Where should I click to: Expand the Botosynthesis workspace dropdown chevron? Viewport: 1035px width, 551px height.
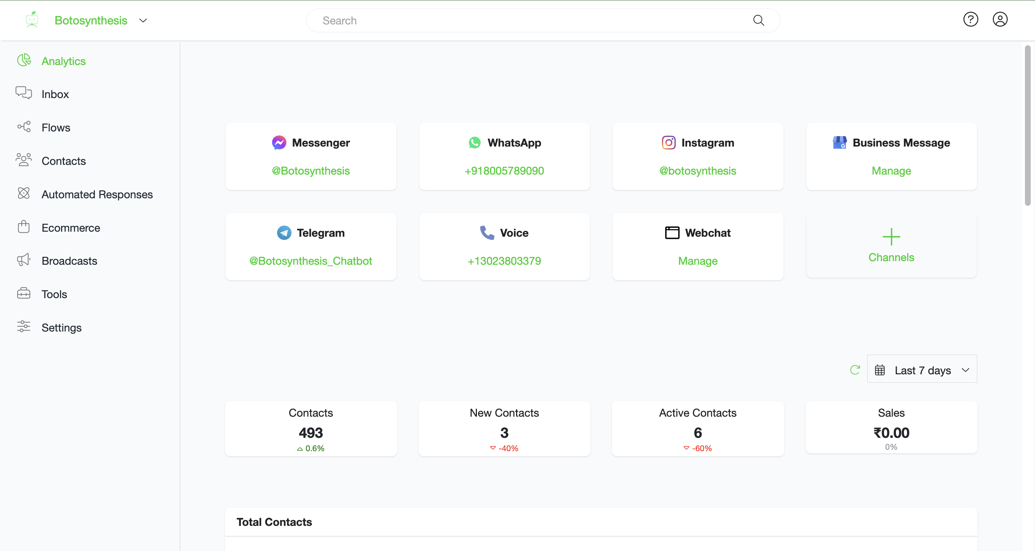coord(143,20)
